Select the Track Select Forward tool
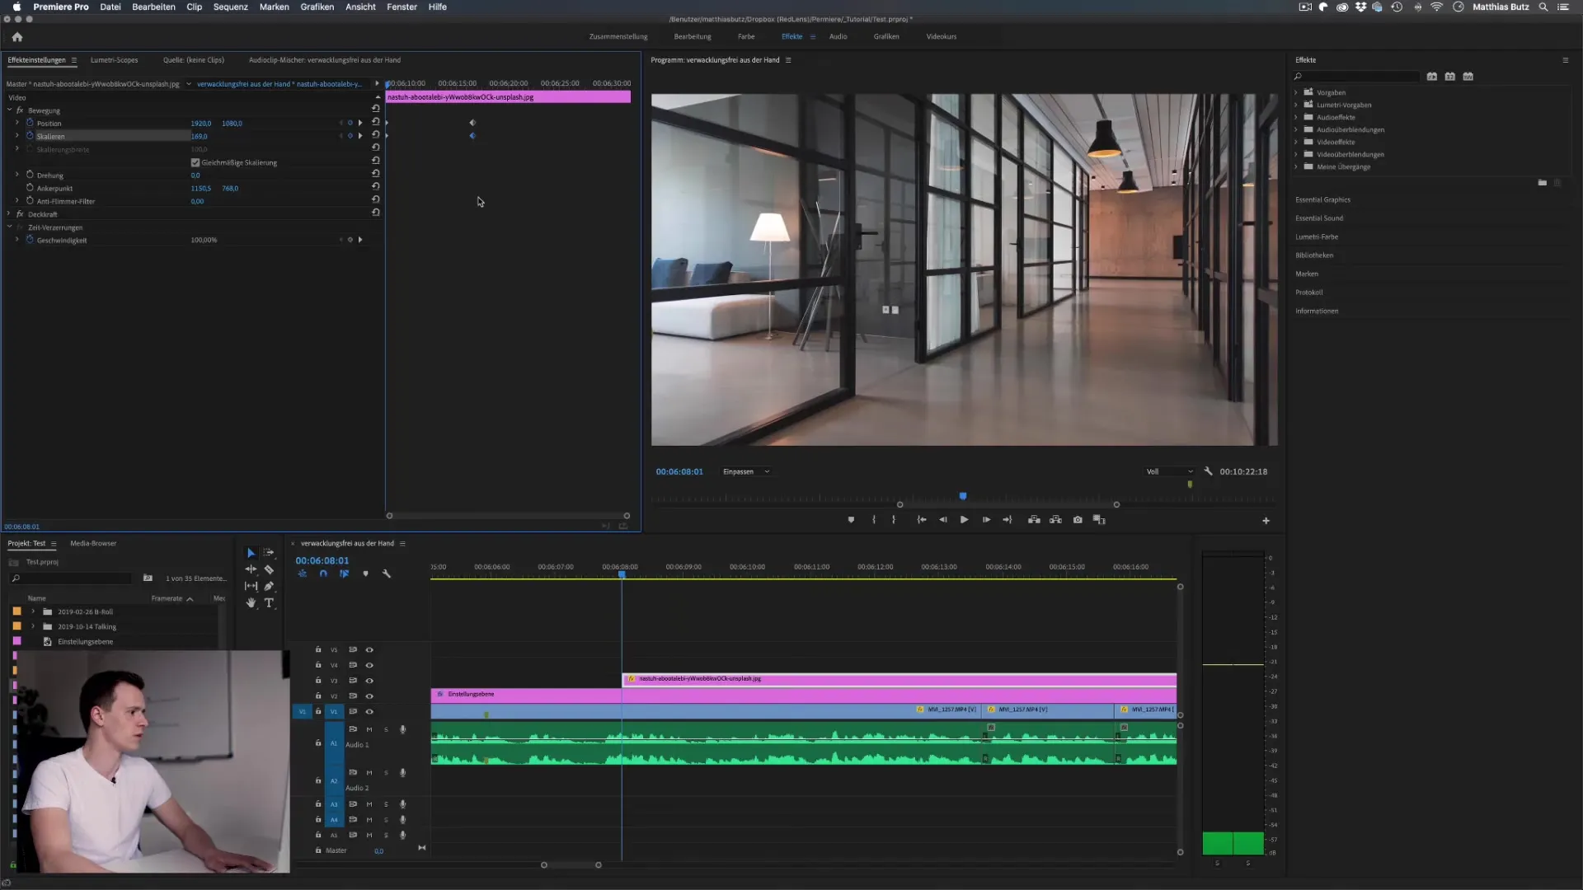The height and width of the screenshot is (890, 1583). point(269,553)
